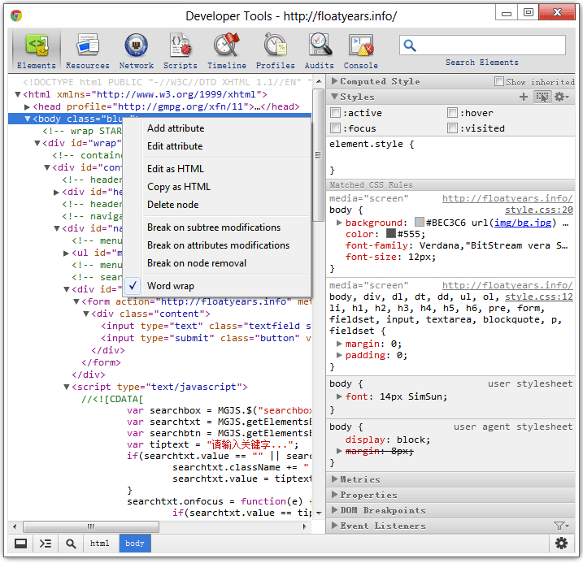Click the #555 color swatch
The image size is (583, 563).
point(391,234)
